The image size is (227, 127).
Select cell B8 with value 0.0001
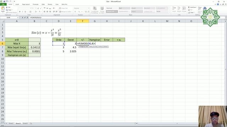[34, 51]
